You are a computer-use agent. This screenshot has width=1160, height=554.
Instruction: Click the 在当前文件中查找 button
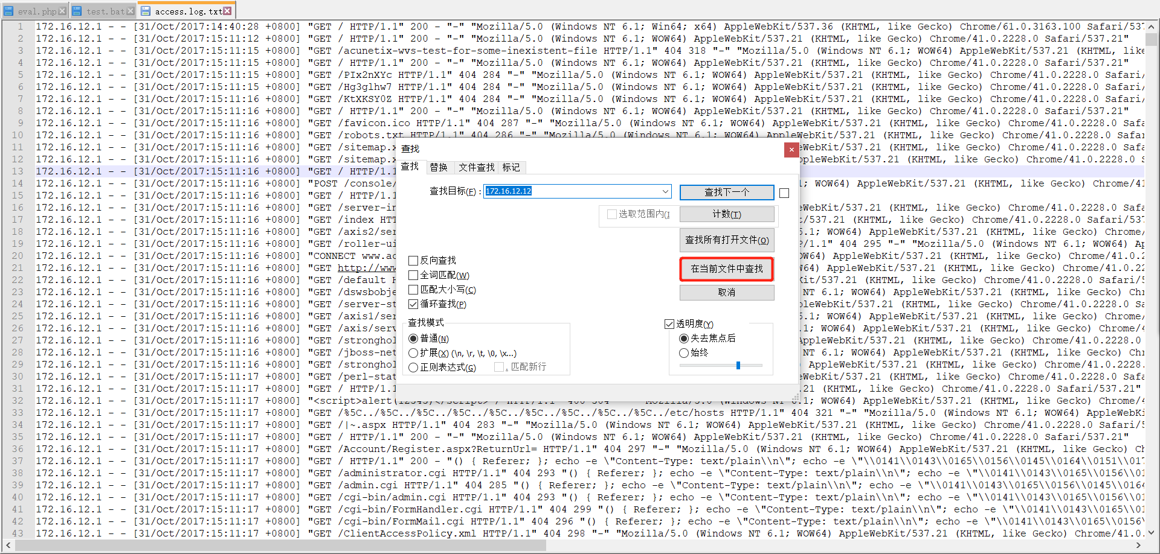pyautogui.click(x=727, y=269)
